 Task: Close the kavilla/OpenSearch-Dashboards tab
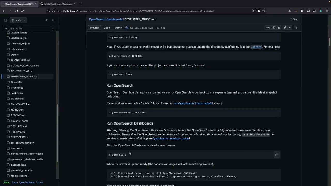point(74,4)
